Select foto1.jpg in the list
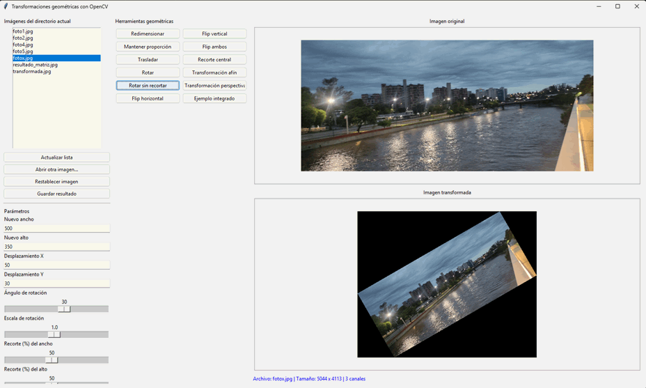 pyautogui.click(x=56, y=31)
